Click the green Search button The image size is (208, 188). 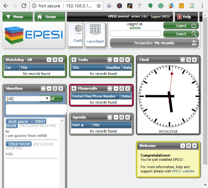tap(181, 34)
